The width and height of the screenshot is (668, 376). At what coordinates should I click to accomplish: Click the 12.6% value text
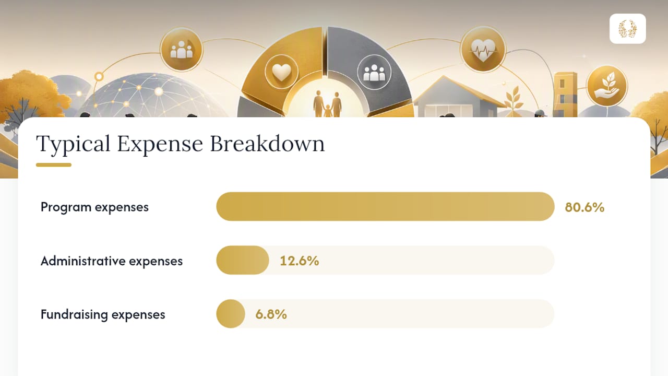[x=300, y=261]
